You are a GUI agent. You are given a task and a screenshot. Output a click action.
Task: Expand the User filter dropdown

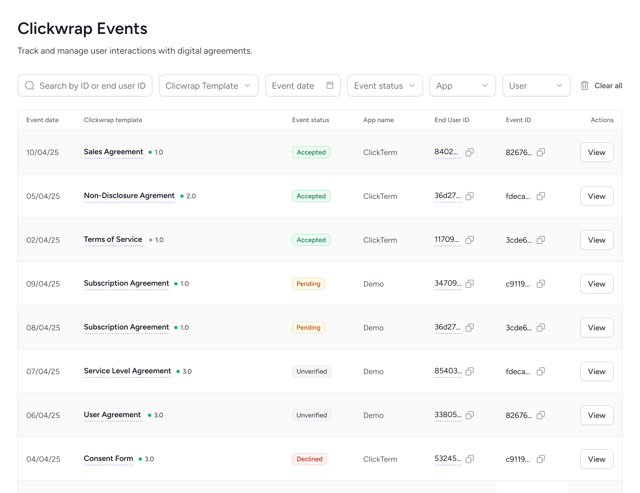(x=536, y=85)
